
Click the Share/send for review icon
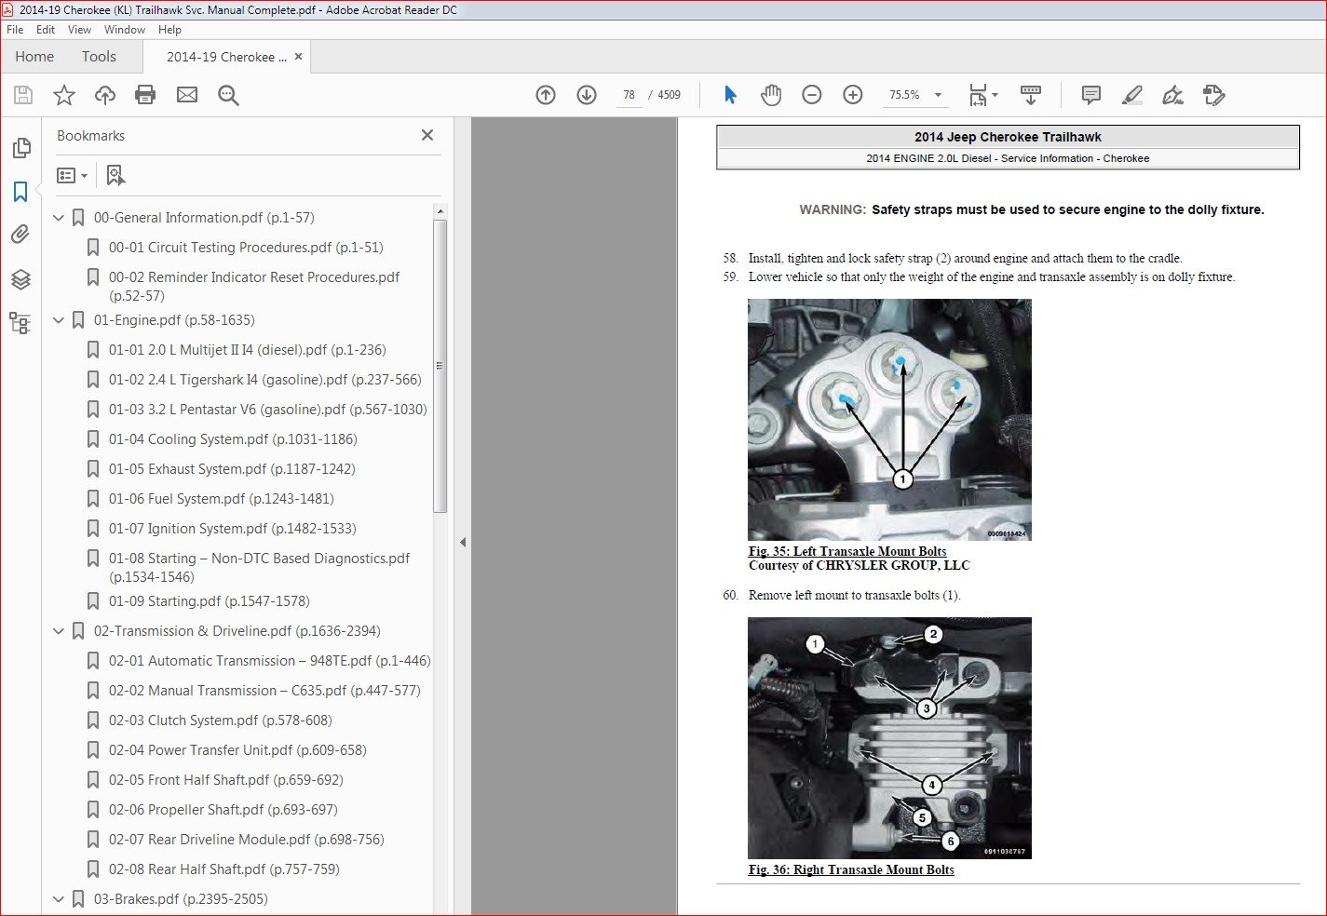coord(1214,95)
